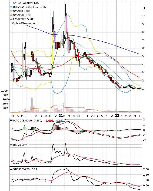Click the black RS vs SPY legend marker
This screenshot has width=153, height=191.
11,145
